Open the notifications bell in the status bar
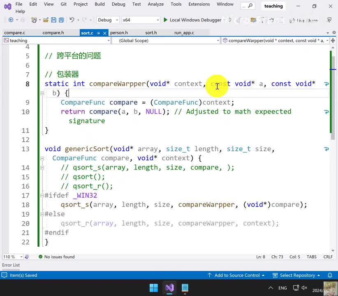 [x=330, y=275]
